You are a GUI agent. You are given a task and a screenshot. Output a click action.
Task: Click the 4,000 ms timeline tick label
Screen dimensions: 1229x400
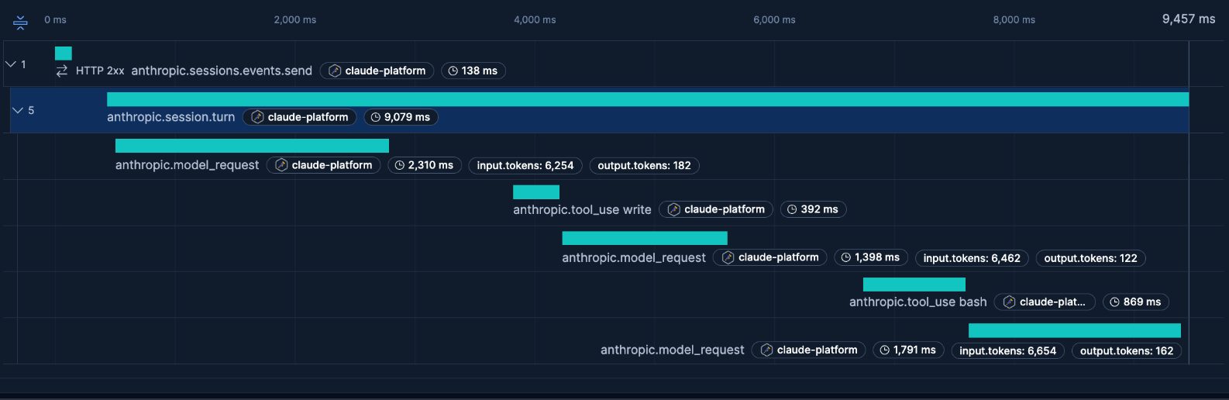click(535, 19)
